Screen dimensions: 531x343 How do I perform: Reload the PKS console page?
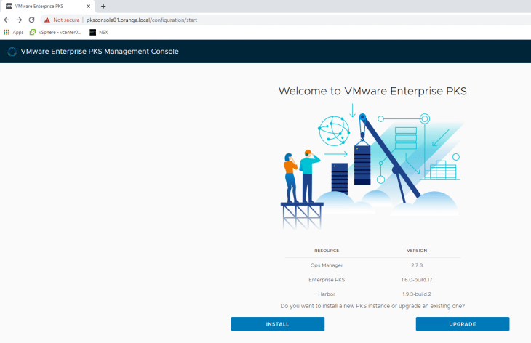point(31,20)
